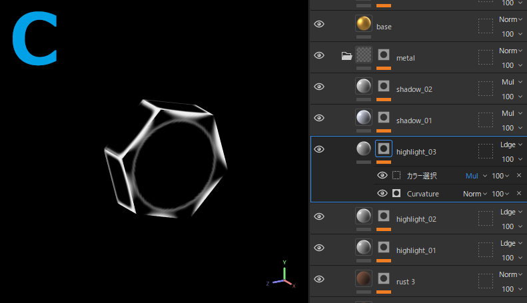Click the gold base layer material thumbnail
The image size is (527, 303).
pos(363,25)
